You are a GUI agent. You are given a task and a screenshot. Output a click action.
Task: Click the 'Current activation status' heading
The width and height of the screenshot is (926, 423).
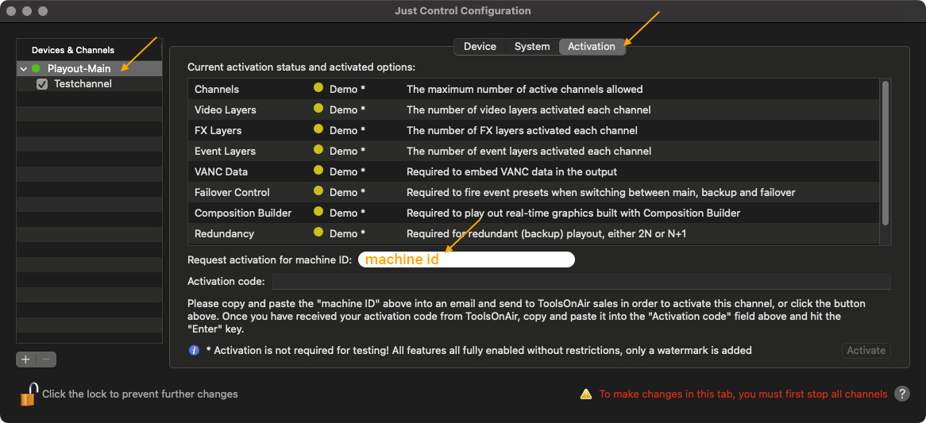pos(301,67)
